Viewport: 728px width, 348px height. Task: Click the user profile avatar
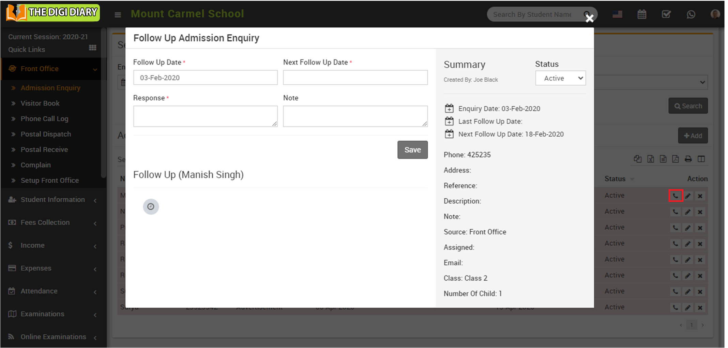[715, 14]
